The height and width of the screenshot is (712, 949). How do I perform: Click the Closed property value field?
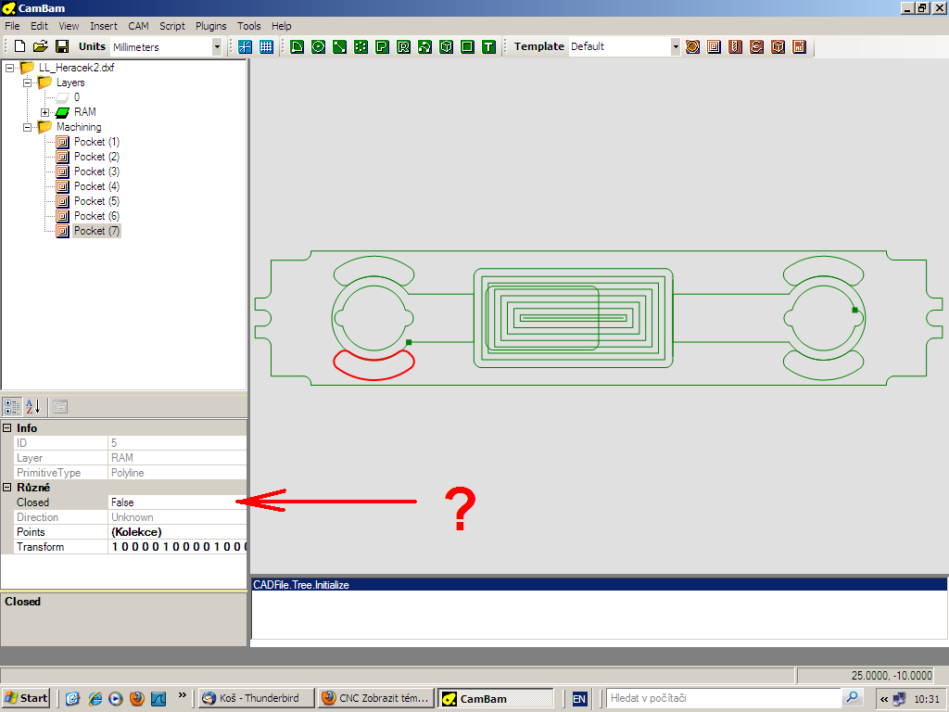point(176,502)
